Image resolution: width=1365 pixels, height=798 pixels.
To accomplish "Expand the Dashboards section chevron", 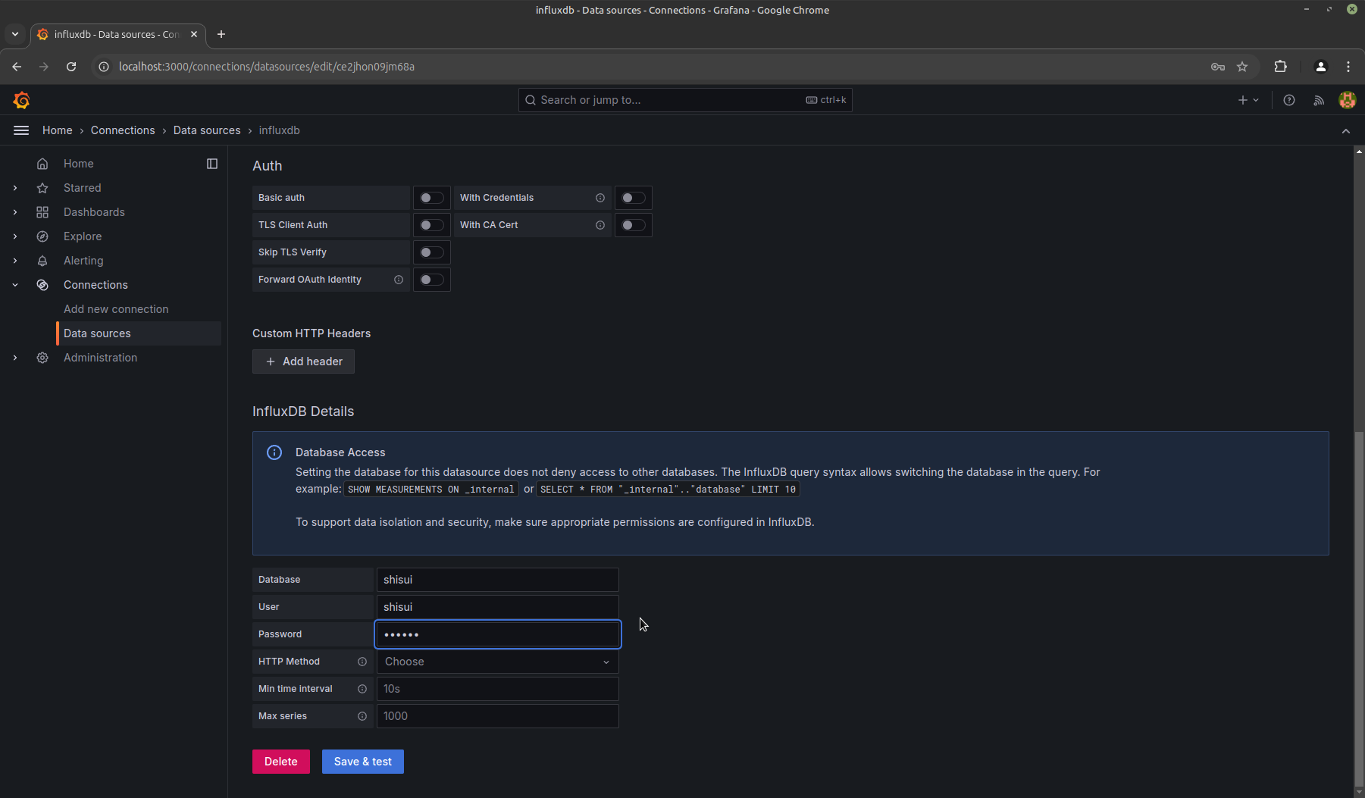I will [x=15, y=212].
